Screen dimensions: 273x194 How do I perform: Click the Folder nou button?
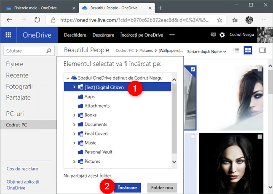coord(162,188)
